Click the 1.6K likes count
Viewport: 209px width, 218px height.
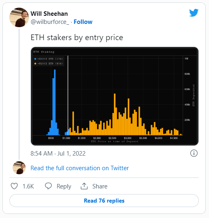[x=28, y=186]
